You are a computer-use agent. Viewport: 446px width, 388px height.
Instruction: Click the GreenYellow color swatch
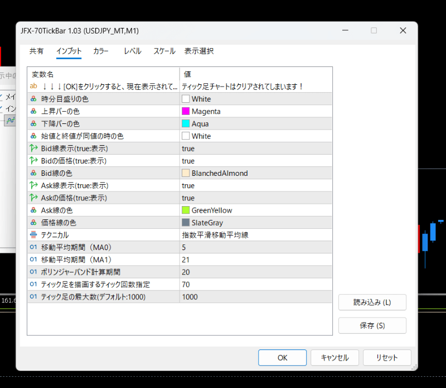tap(186, 210)
